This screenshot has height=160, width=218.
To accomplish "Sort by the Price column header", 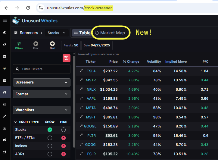I will pyautogui.click(x=114, y=62).
